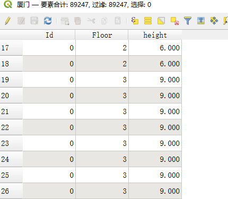The width and height of the screenshot is (228, 199).
Task: Click the QGIS logo in title bar
Action: tap(8, 4)
